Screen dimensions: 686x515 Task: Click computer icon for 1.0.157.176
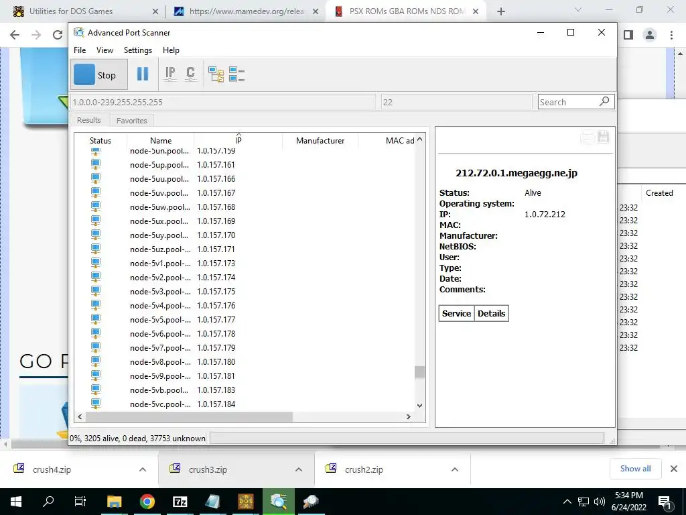(x=96, y=305)
